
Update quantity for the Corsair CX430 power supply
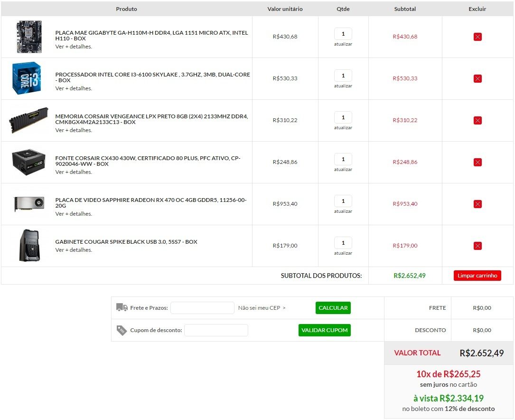coord(343,170)
